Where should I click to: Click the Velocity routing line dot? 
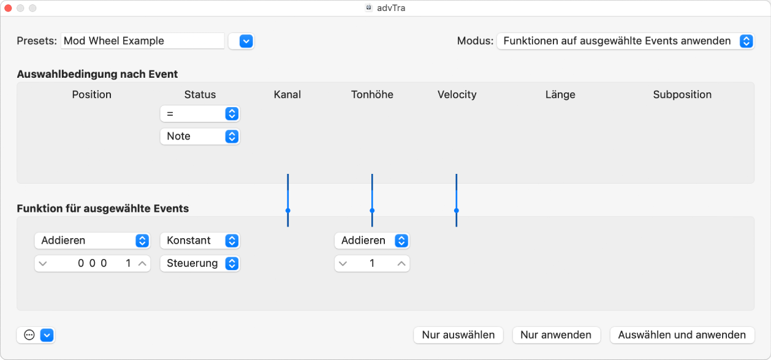pos(457,210)
